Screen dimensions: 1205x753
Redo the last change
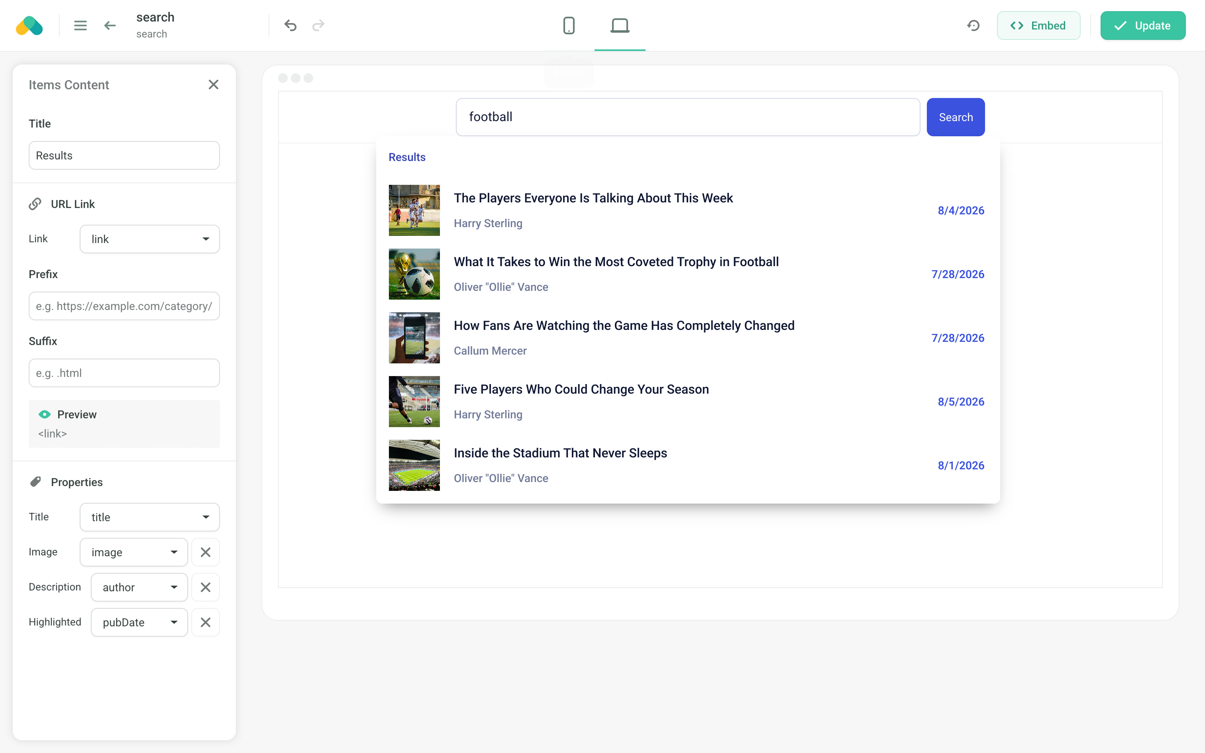pyautogui.click(x=318, y=25)
